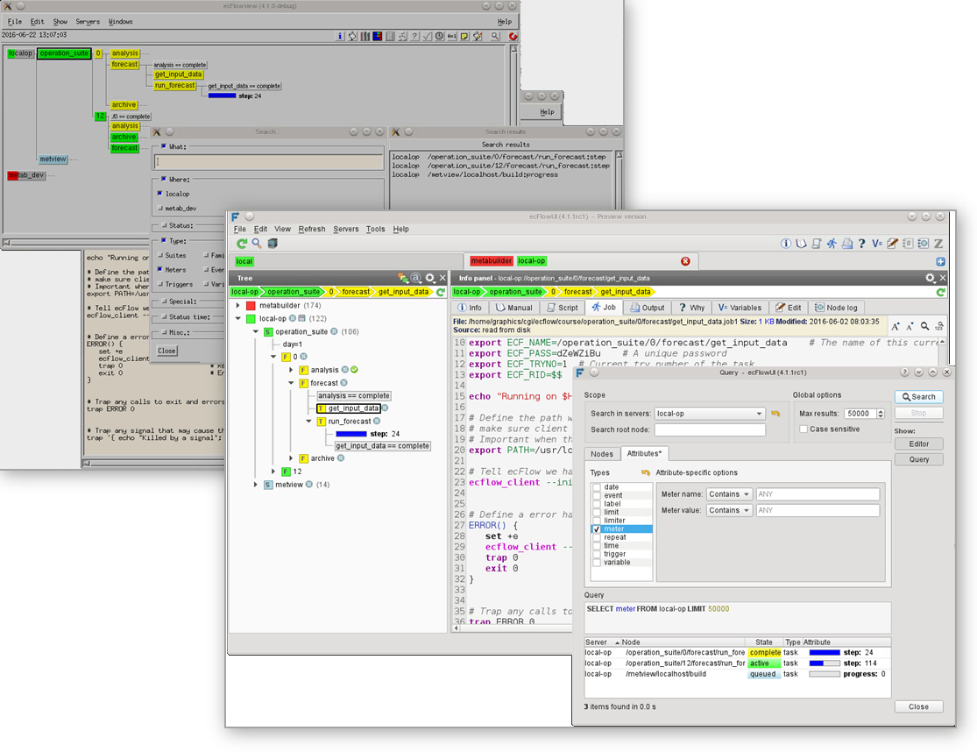Click the Editor button under Show

coord(918,444)
